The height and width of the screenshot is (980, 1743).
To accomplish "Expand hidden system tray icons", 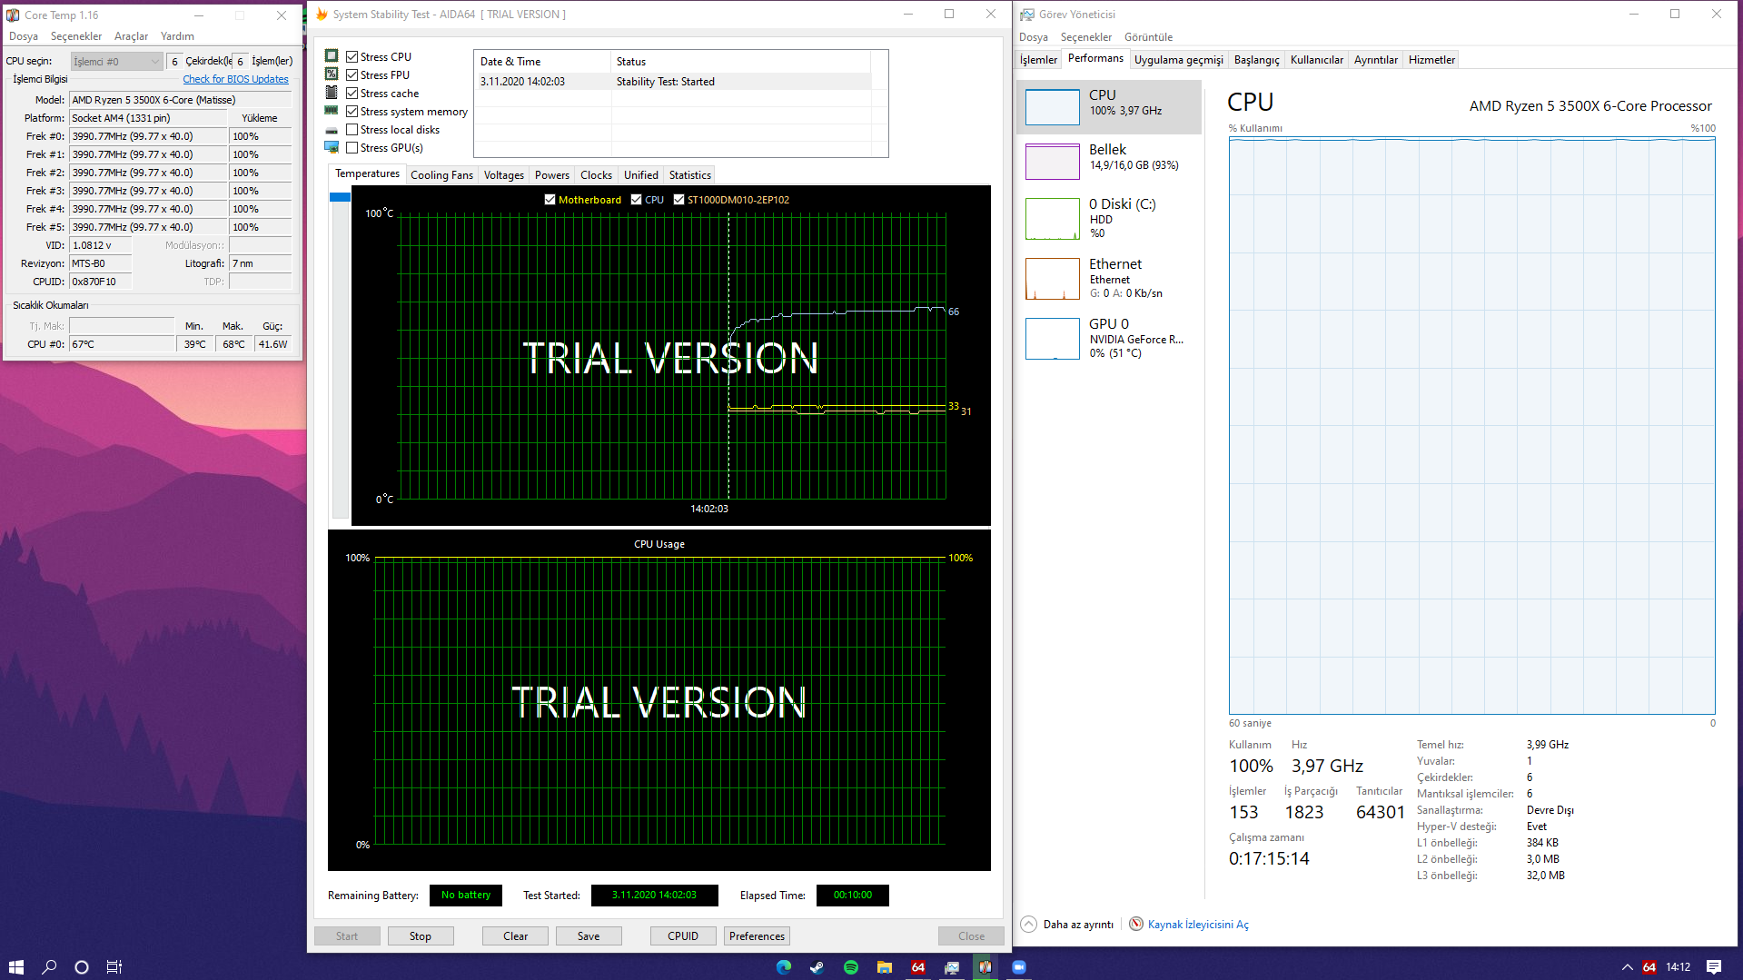I will click(x=1627, y=967).
